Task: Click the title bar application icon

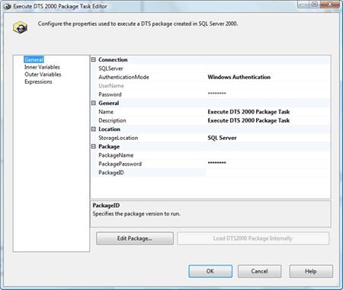Action: 8,6
